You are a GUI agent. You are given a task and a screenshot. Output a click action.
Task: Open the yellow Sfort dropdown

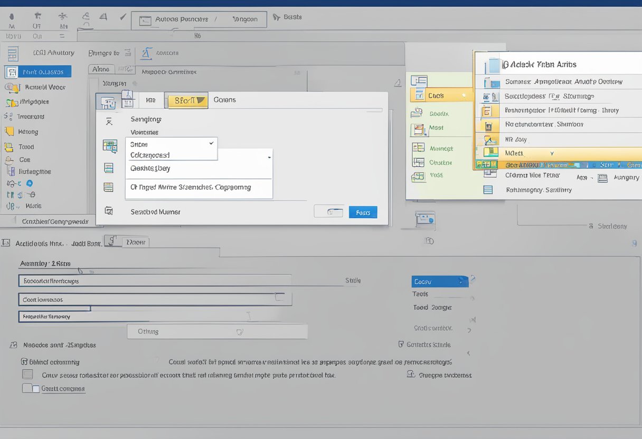coord(186,100)
